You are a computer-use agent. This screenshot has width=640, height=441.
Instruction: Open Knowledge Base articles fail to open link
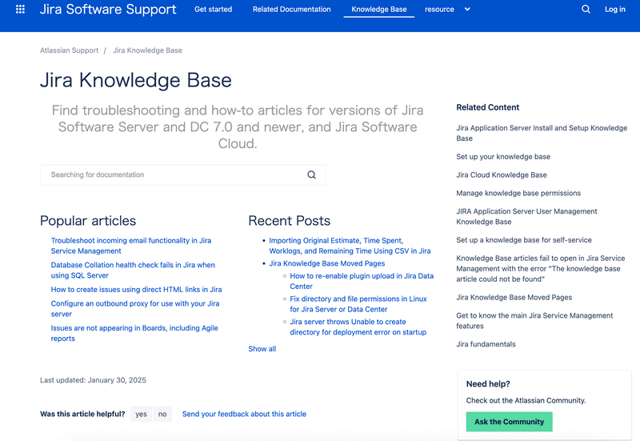(x=541, y=269)
